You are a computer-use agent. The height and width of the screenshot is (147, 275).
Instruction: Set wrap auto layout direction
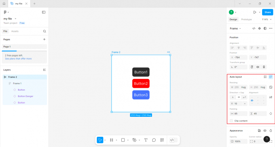pos(244,97)
